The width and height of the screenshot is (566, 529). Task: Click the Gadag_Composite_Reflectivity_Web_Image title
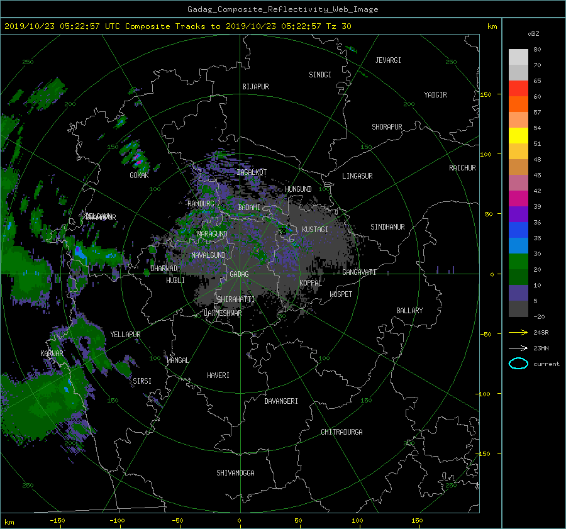click(282, 9)
